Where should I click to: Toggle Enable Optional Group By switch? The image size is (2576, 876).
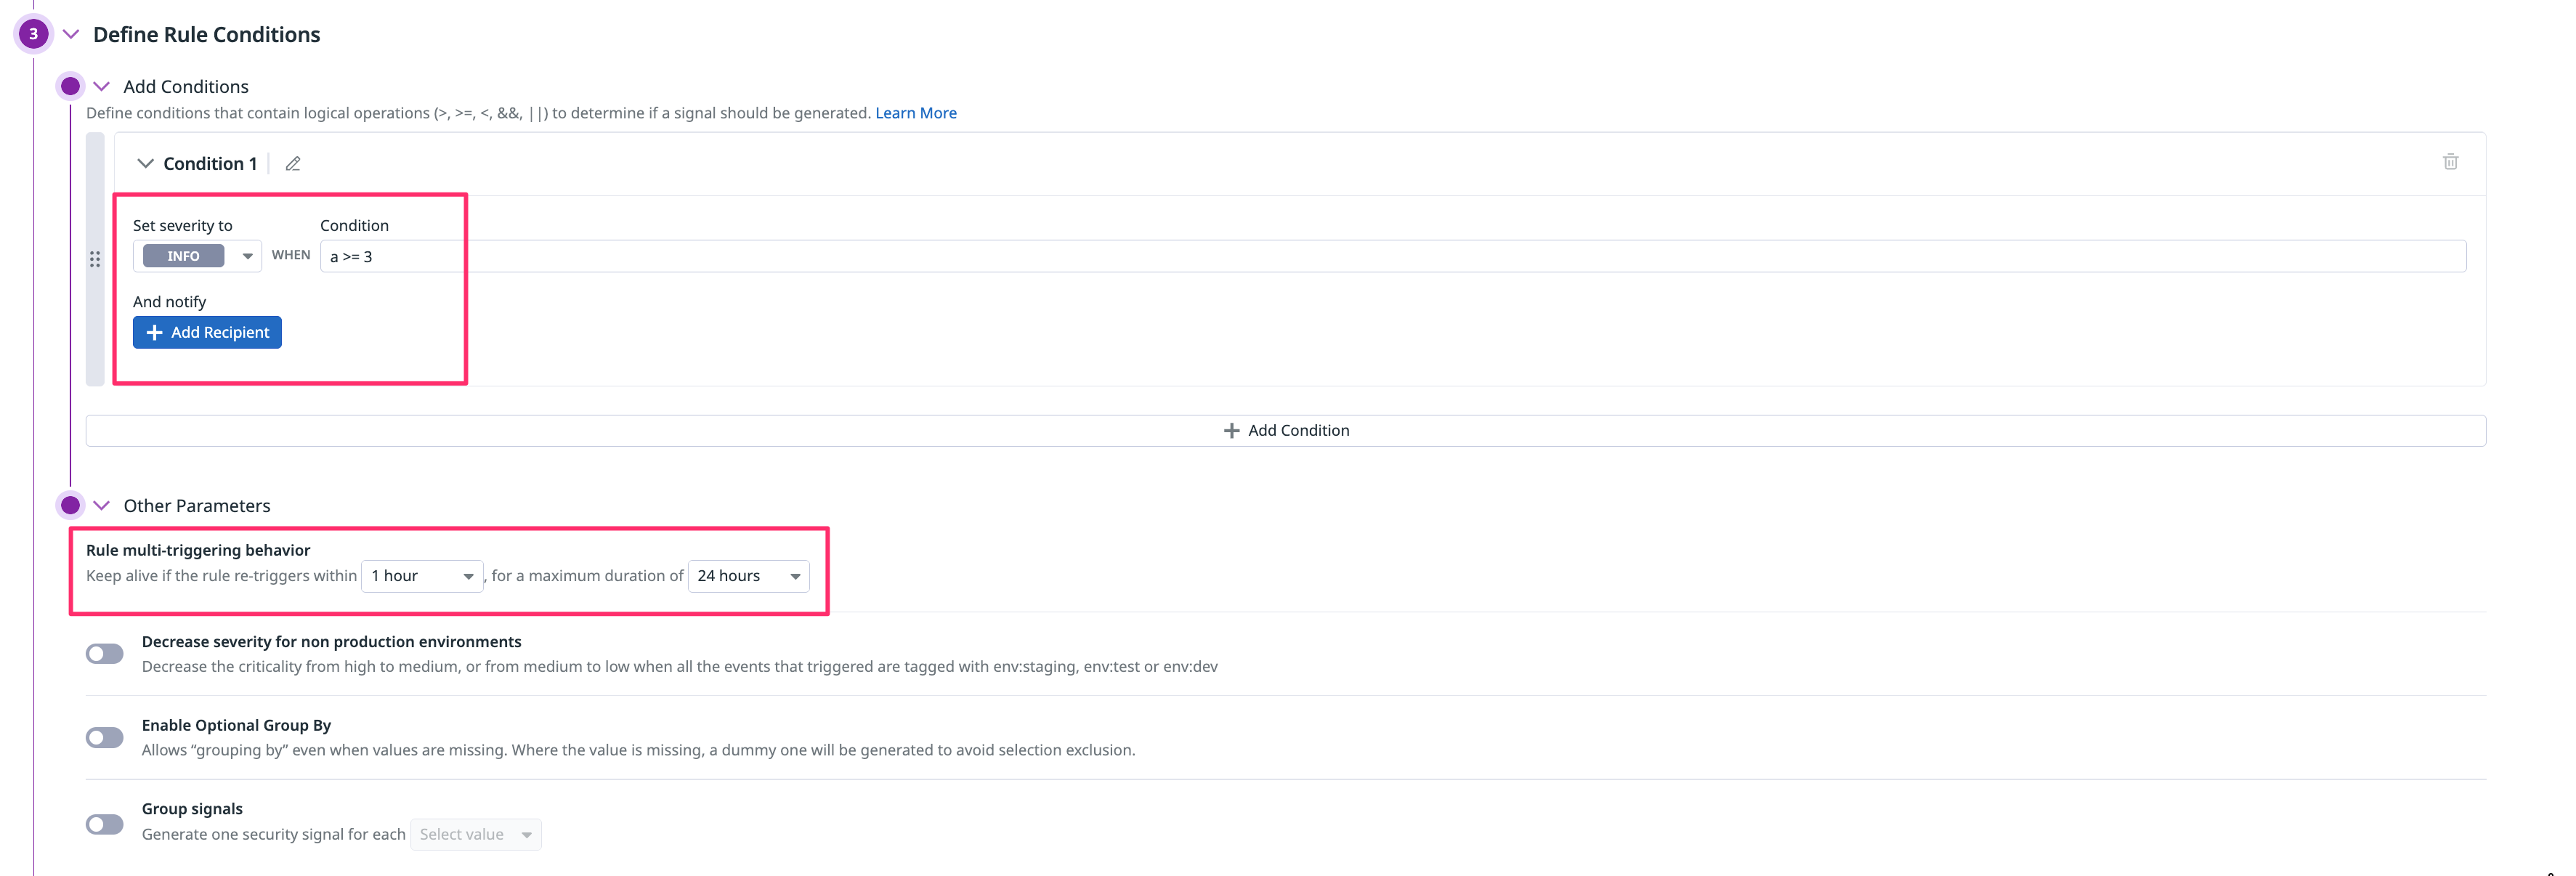[x=104, y=738]
